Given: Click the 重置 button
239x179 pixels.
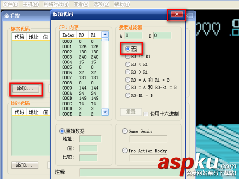Looking at the screenshot, I should (131, 112).
